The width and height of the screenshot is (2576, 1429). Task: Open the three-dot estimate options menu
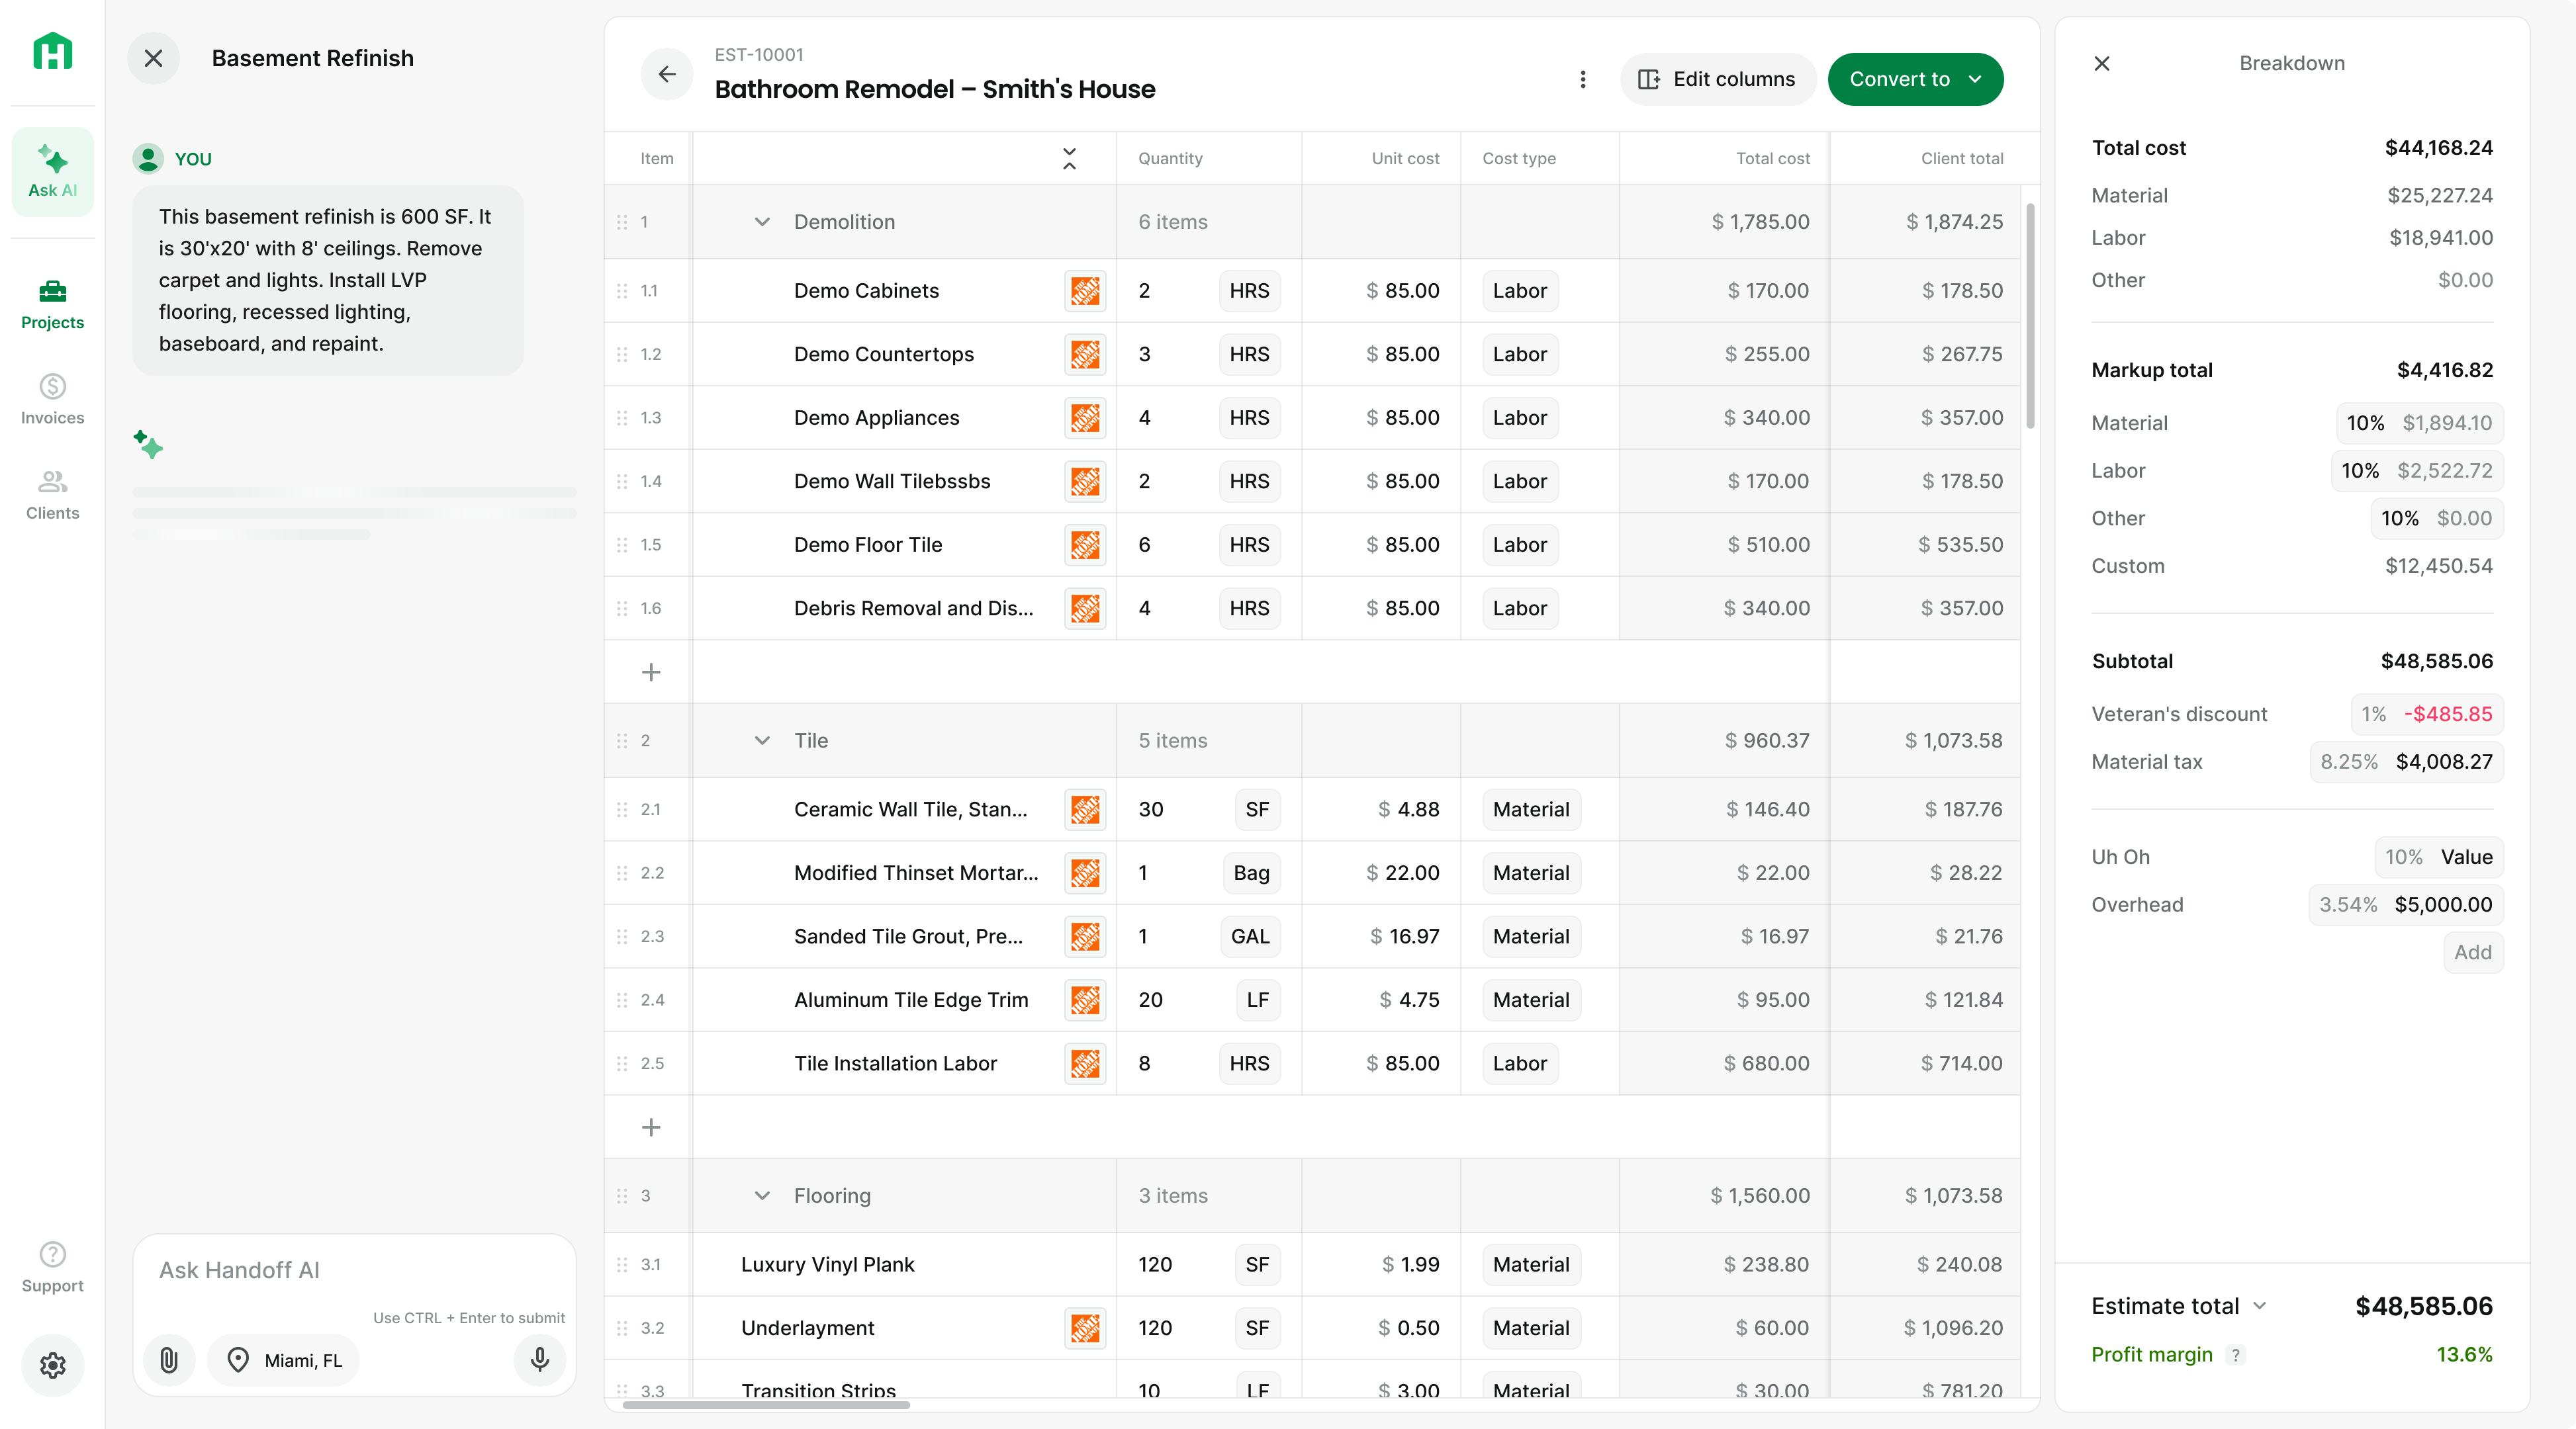[1582, 79]
